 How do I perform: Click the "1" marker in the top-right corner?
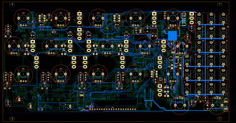point(220,5)
